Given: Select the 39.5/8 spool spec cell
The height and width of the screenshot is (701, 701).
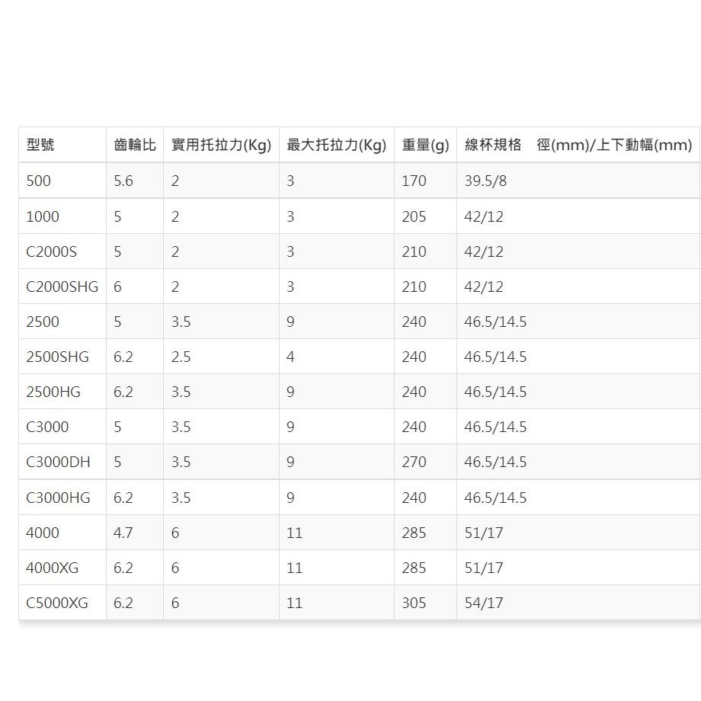Looking at the screenshot, I should [x=485, y=181].
